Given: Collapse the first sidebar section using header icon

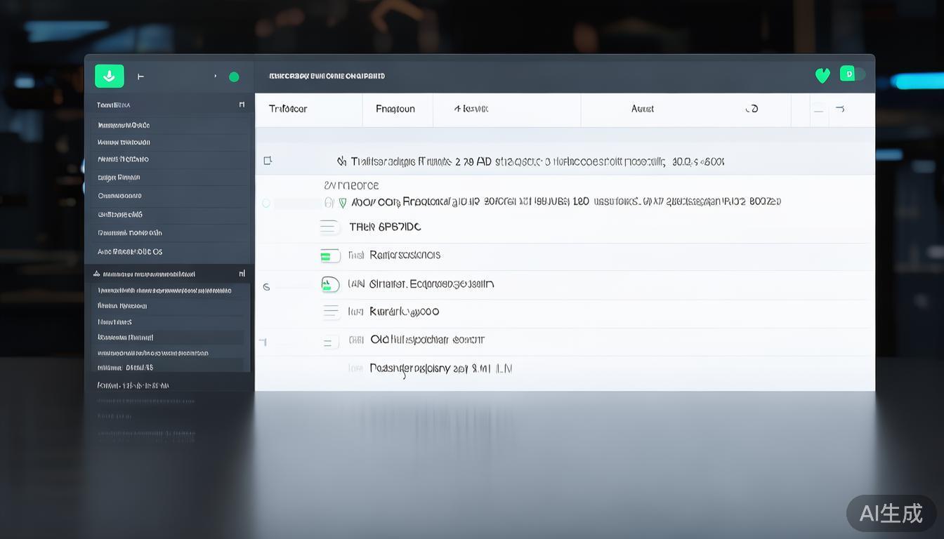Looking at the screenshot, I should pyautogui.click(x=242, y=105).
